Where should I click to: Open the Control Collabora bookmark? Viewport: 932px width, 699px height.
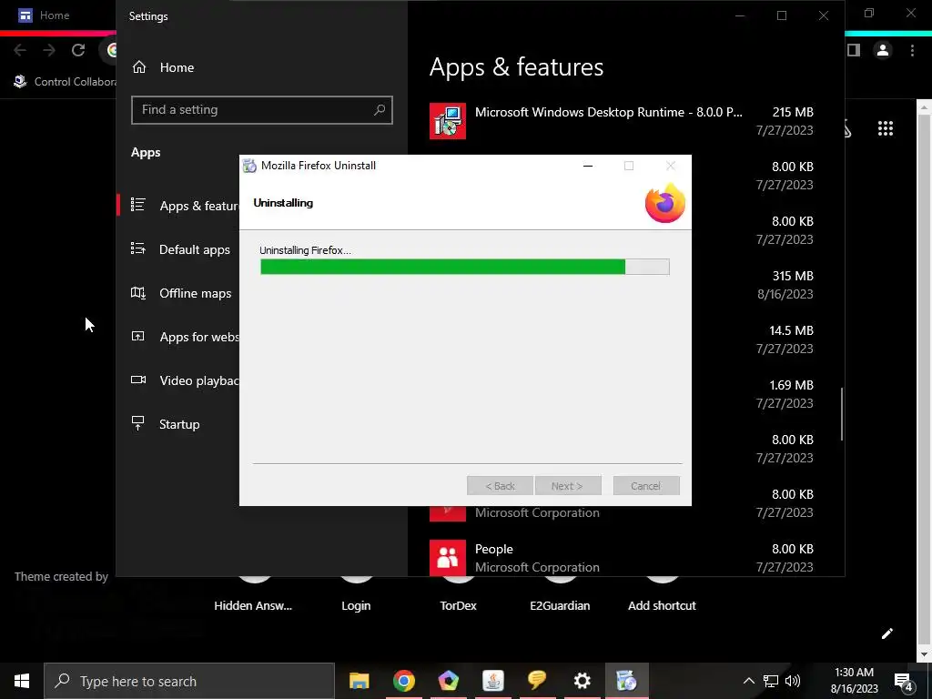[x=65, y=81]
